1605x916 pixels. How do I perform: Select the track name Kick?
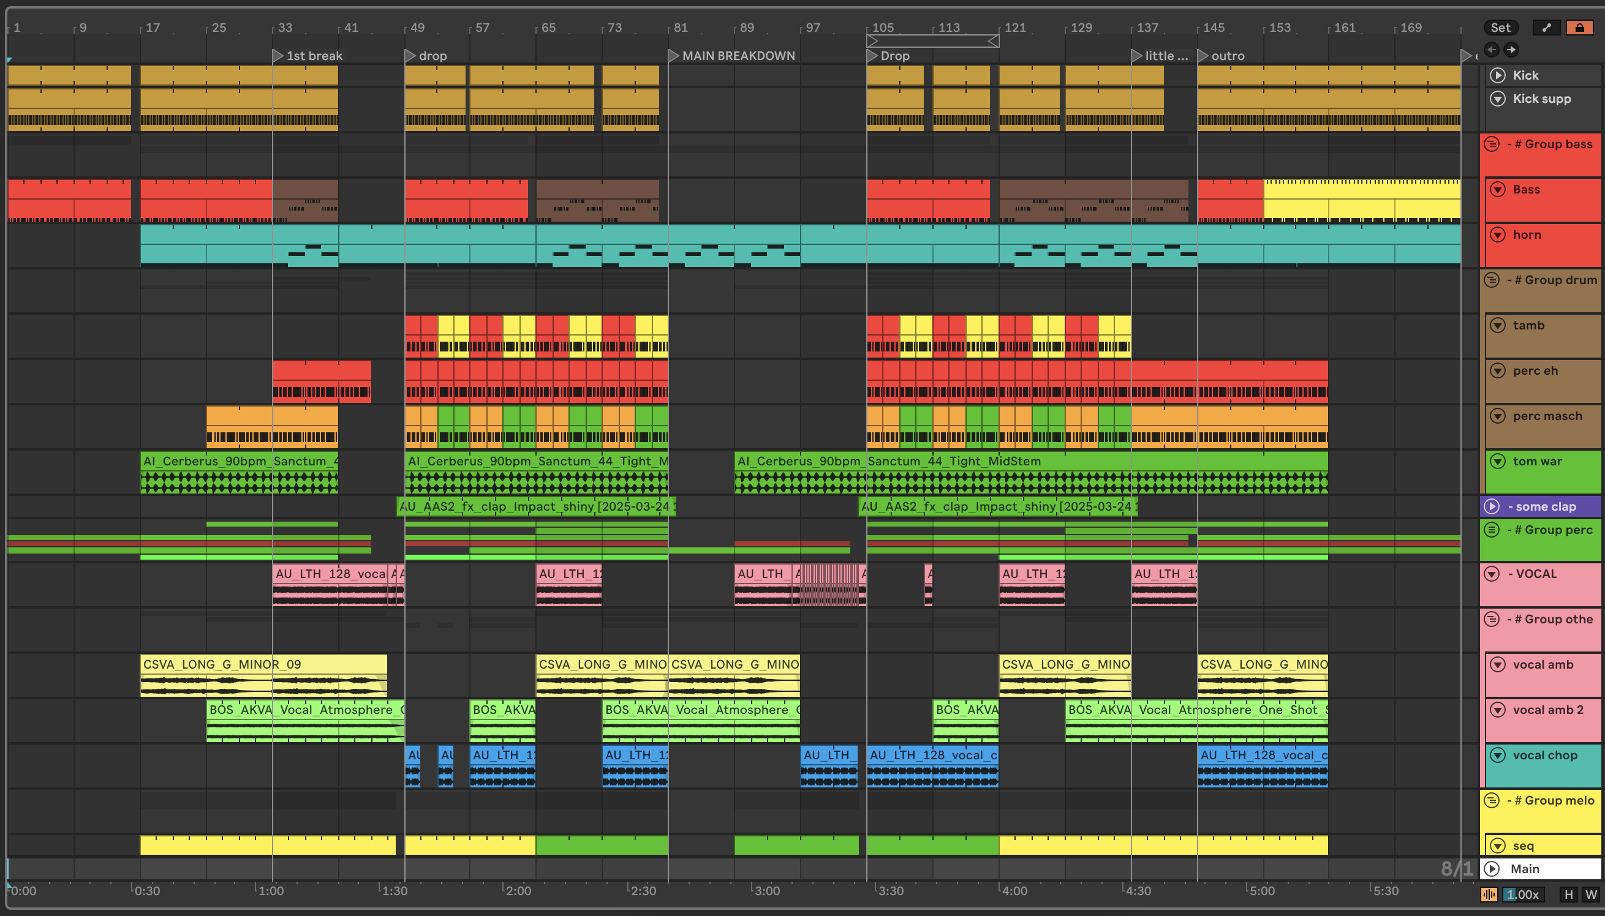click(x=1526, y=75)
